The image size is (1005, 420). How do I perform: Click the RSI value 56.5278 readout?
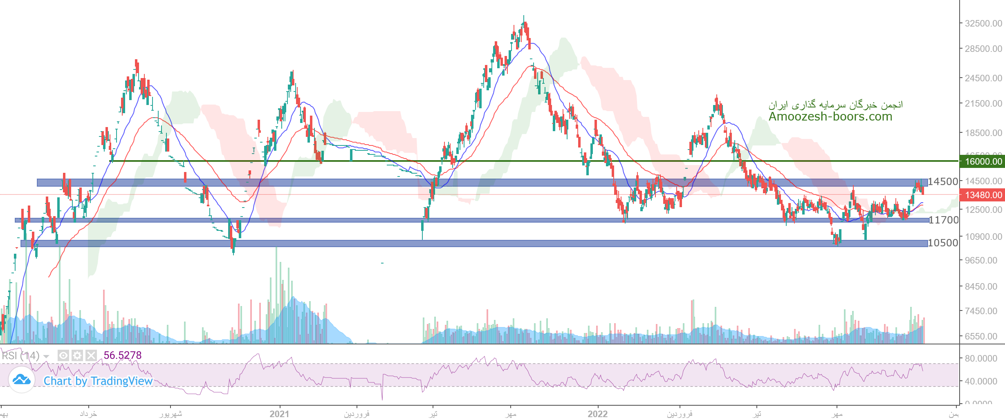pyautogui.click(x=123, y=355)
